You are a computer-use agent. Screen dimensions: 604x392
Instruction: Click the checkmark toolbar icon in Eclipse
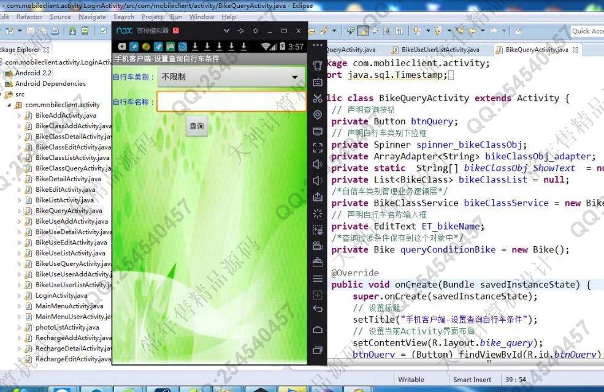[103, 31]
